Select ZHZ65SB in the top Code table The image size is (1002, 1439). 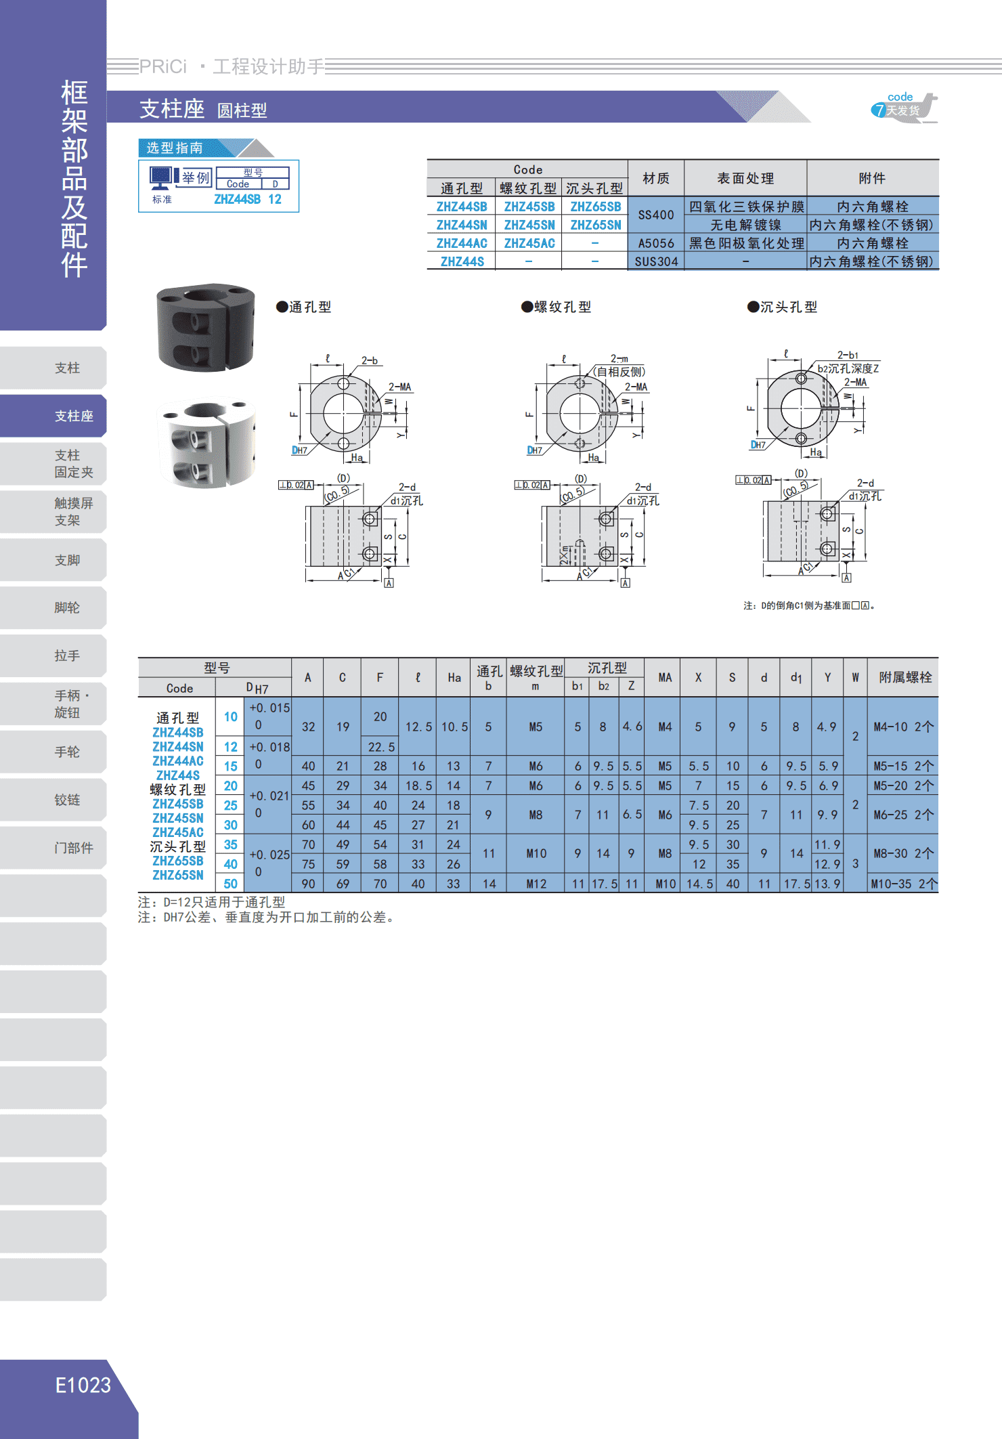click(x=596, y=207)
